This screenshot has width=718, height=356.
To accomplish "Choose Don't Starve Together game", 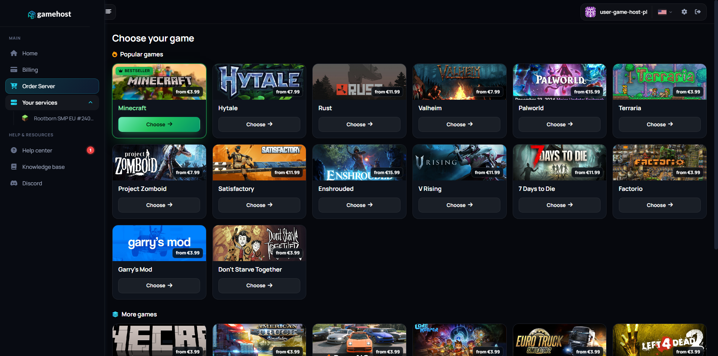I will click(259, 285).
